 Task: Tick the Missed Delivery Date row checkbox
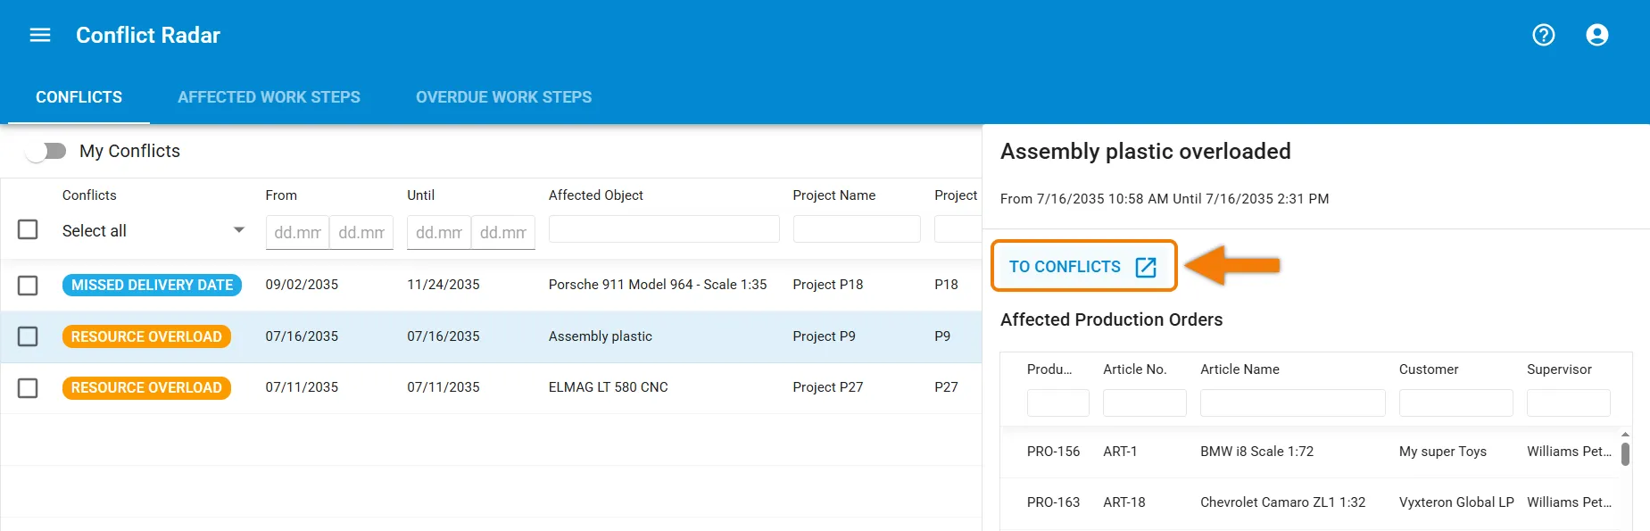pyautogui.click(x=28, y=285)
